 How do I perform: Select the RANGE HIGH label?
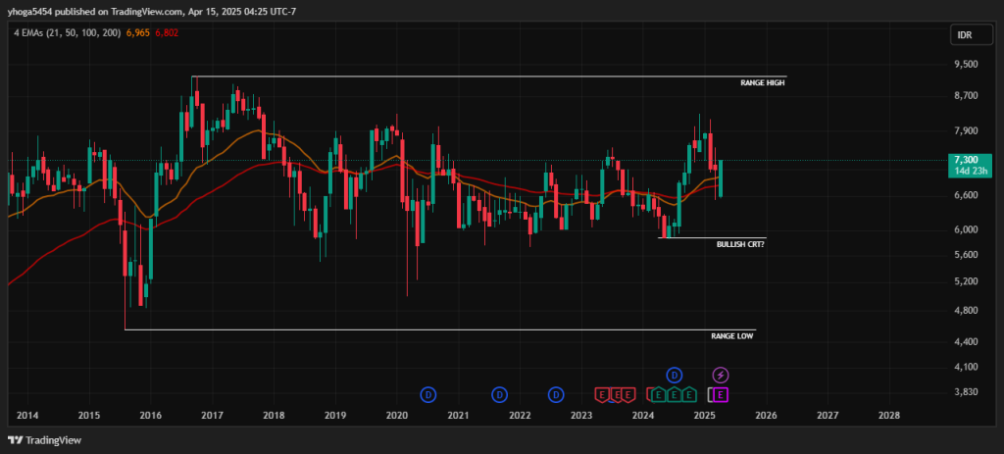(763, 83)
